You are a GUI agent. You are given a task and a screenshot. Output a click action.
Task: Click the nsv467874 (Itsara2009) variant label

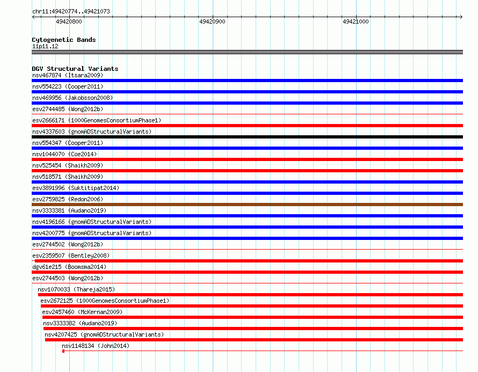(x=68, y=75)
